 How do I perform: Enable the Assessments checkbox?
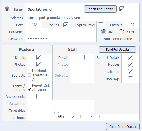(x=39, y=96)
